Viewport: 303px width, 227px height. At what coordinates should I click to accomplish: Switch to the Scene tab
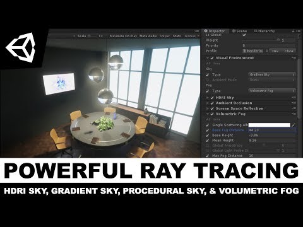pos(239,31)
